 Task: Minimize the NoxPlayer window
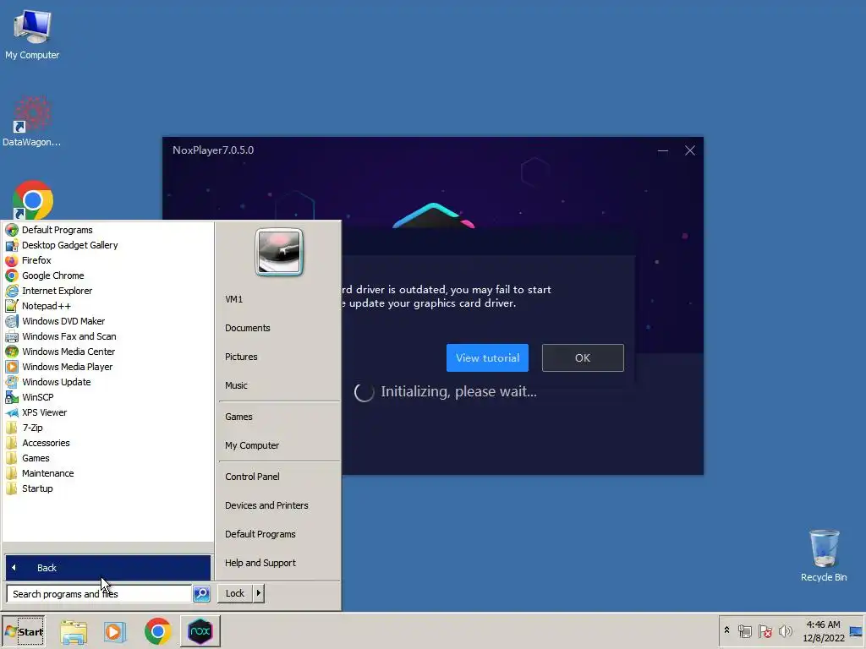(663, 150)
